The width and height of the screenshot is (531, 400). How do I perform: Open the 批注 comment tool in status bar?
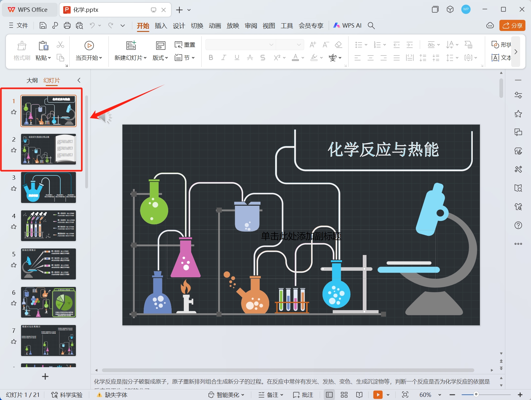(303, 395)
